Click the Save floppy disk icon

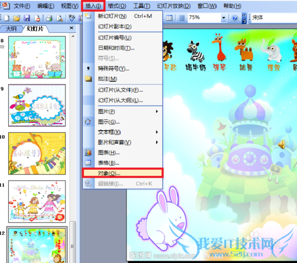(27, 18)
